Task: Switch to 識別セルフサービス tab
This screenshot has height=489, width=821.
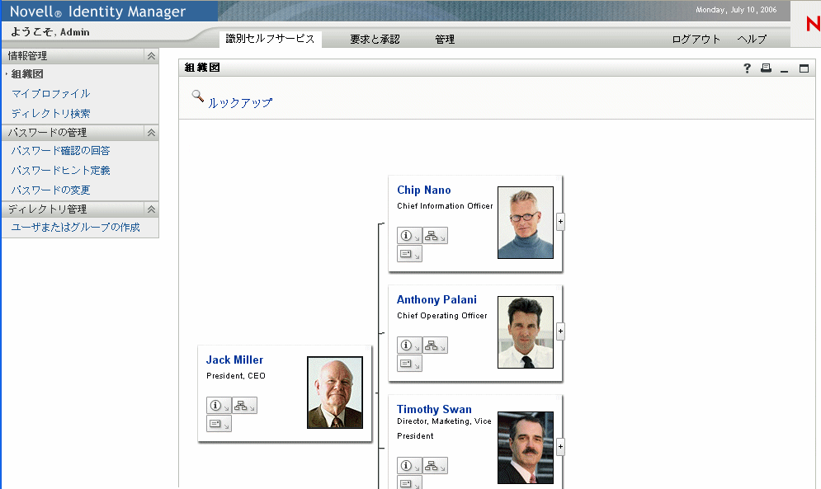Action: click(x=270, y=39)
